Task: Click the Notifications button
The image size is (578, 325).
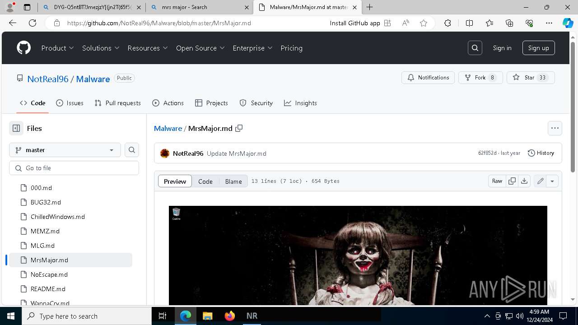Action: pyautogui.click(x=428, y=78)
